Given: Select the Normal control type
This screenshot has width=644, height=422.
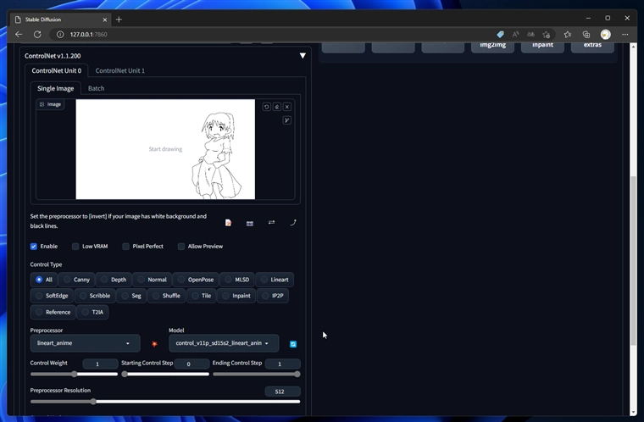Looking at the screenshot, I should pos(153,280).
